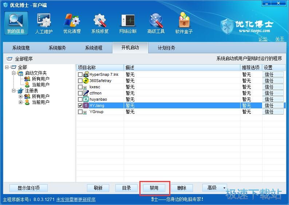Click the YGroup row icon

pos(85,112)
